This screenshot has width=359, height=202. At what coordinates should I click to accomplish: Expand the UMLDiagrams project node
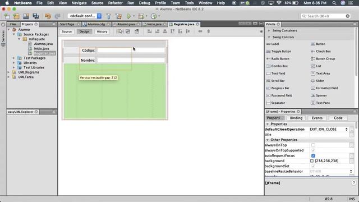point(9,72)
